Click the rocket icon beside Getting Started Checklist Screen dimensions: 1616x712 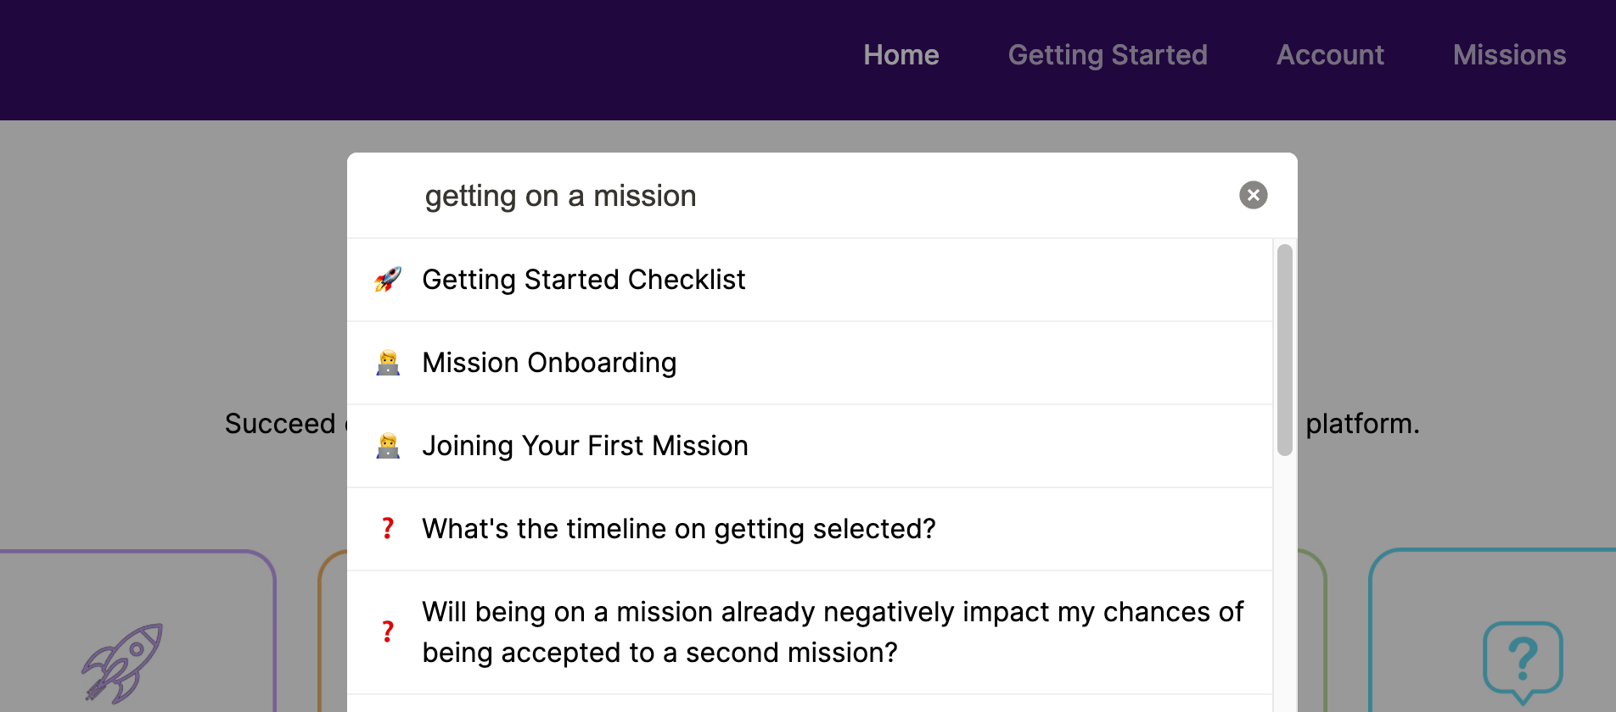(388, 279)
